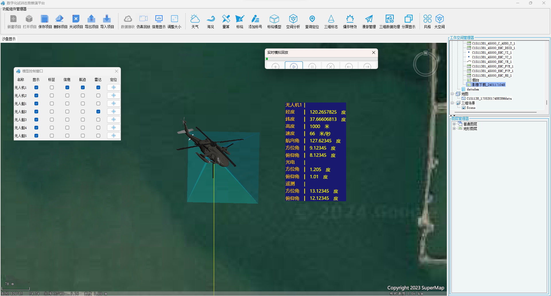
Task: Switch to the 沙盘显示 tab
Action: pyautogui.click(x=9, y=39)
